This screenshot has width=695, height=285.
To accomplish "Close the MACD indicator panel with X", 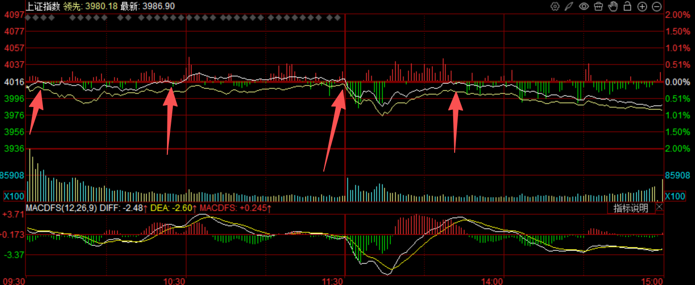I will (x=660, y=207).
